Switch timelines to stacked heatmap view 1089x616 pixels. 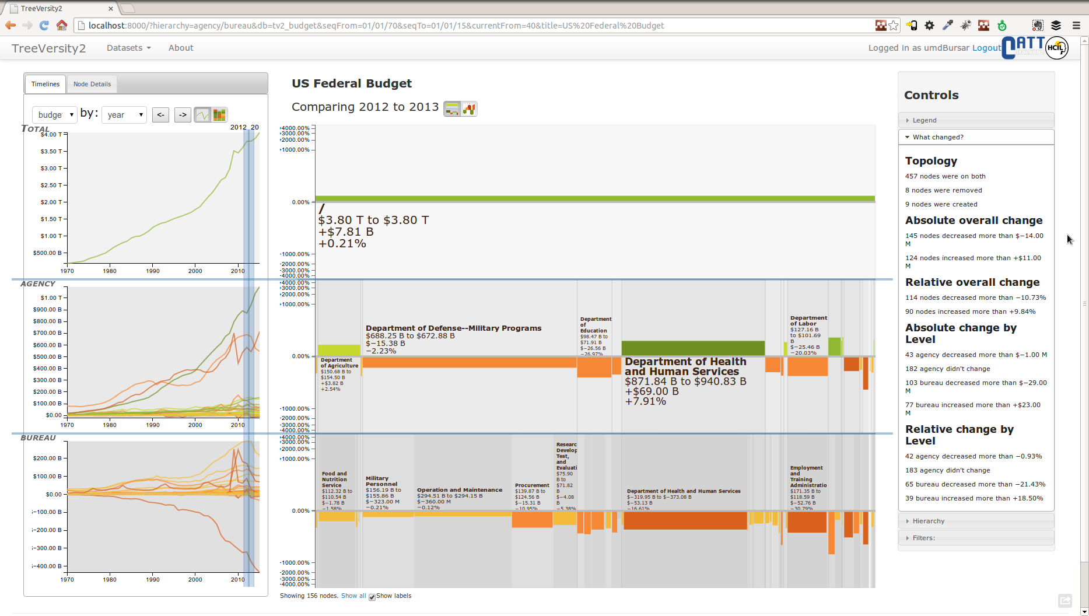click(219, 115)
